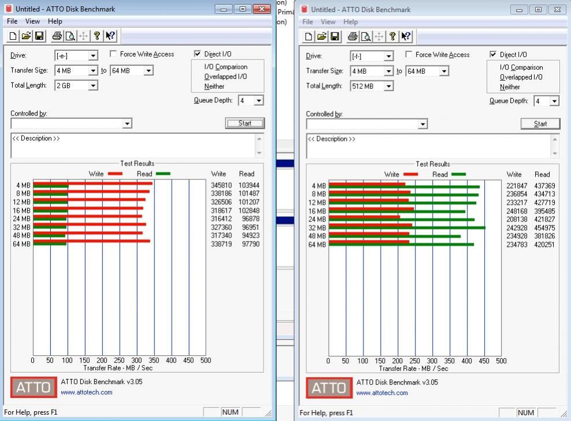The height and width of the screenshot is (421, 571).
Task: Click Open file icon in left window
Action: [x=26, y=36]
